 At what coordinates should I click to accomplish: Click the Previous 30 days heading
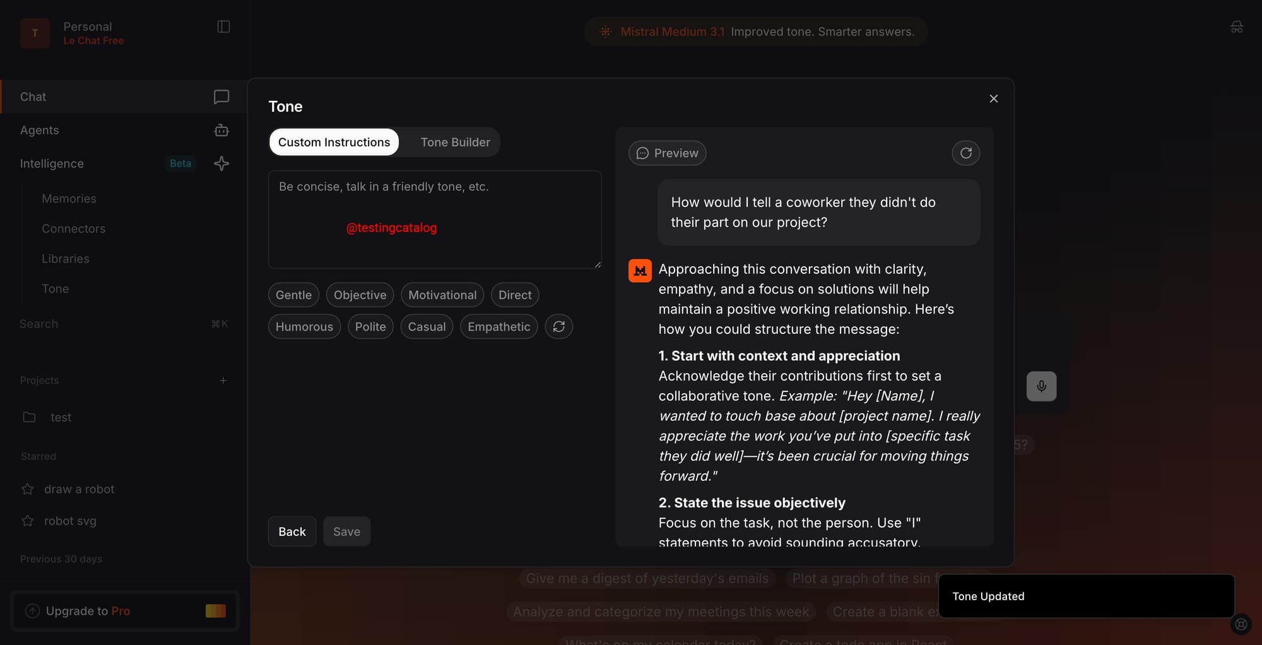coord(61,559)
